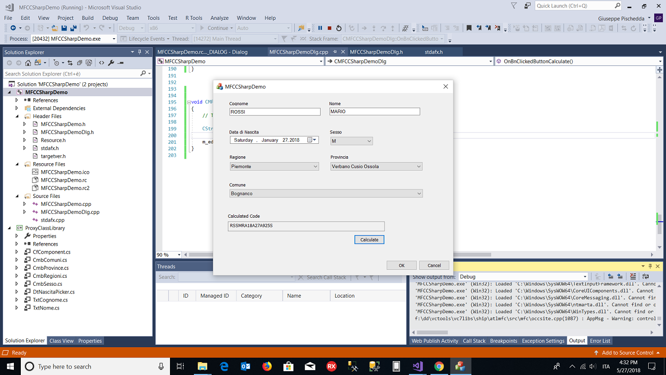This screenshot has width=666, height=375.
Task: Clear all bookmarks icon
Action: pyautogui.click(x=498, y=28)
